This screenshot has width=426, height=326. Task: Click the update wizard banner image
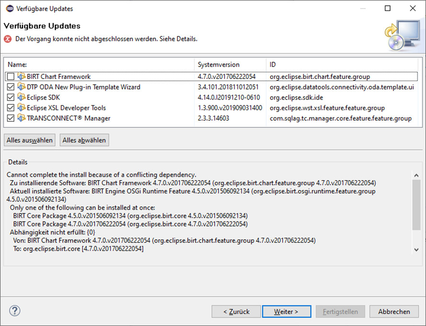pos(403,35)
